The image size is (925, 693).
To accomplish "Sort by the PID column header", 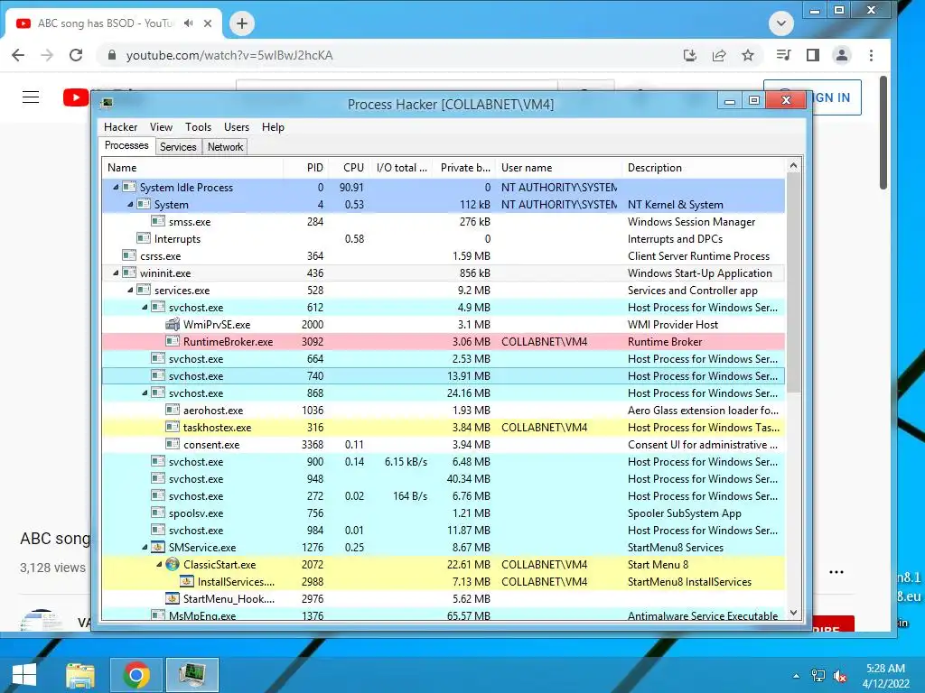I will tap(306, 168).
